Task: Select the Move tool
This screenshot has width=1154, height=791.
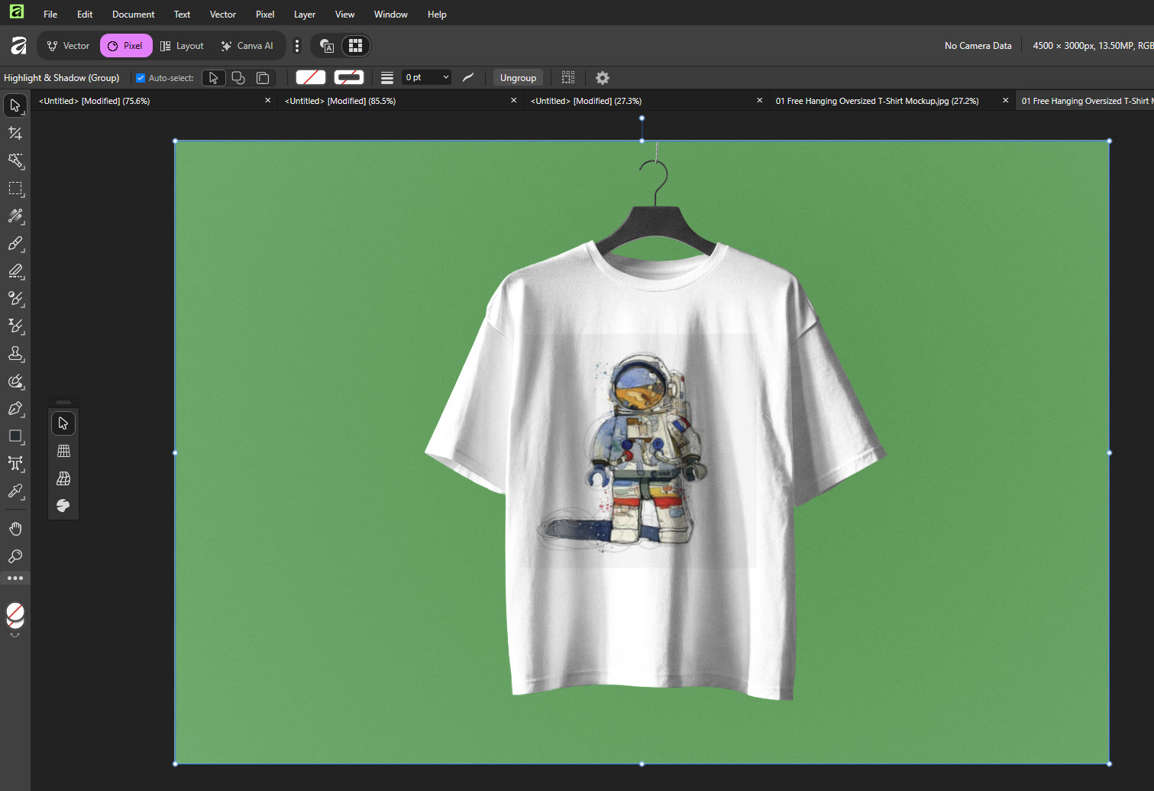Action: pos(15,105)
